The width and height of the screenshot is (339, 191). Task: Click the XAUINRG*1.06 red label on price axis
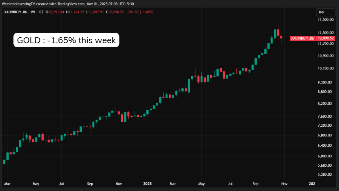[x=302, y=38]
